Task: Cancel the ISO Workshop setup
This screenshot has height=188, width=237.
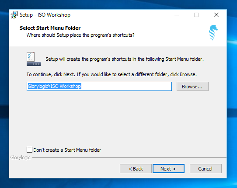Action: tap(206, 169)
